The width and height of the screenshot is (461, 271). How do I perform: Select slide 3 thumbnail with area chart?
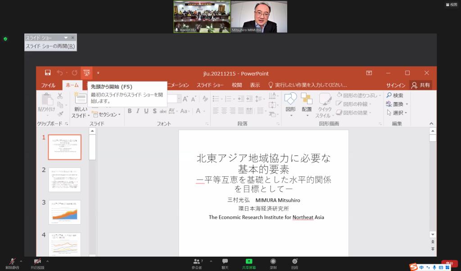pyautogui.click(x=64, y=212)
